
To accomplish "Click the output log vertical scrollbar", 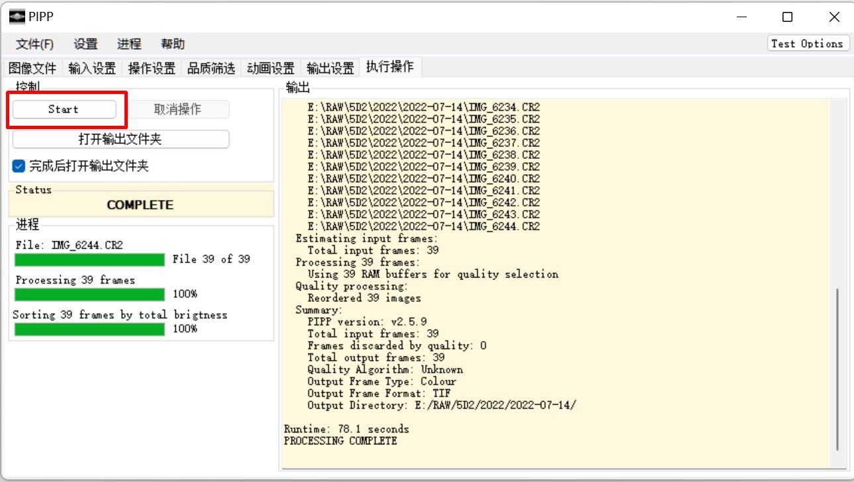I will point(838,369).
